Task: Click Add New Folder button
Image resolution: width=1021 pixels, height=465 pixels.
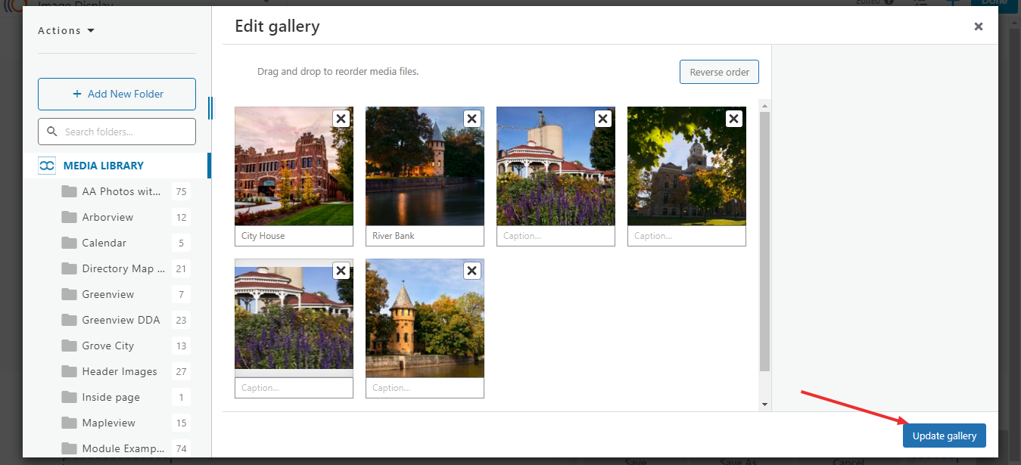Action: pos(117,94)
